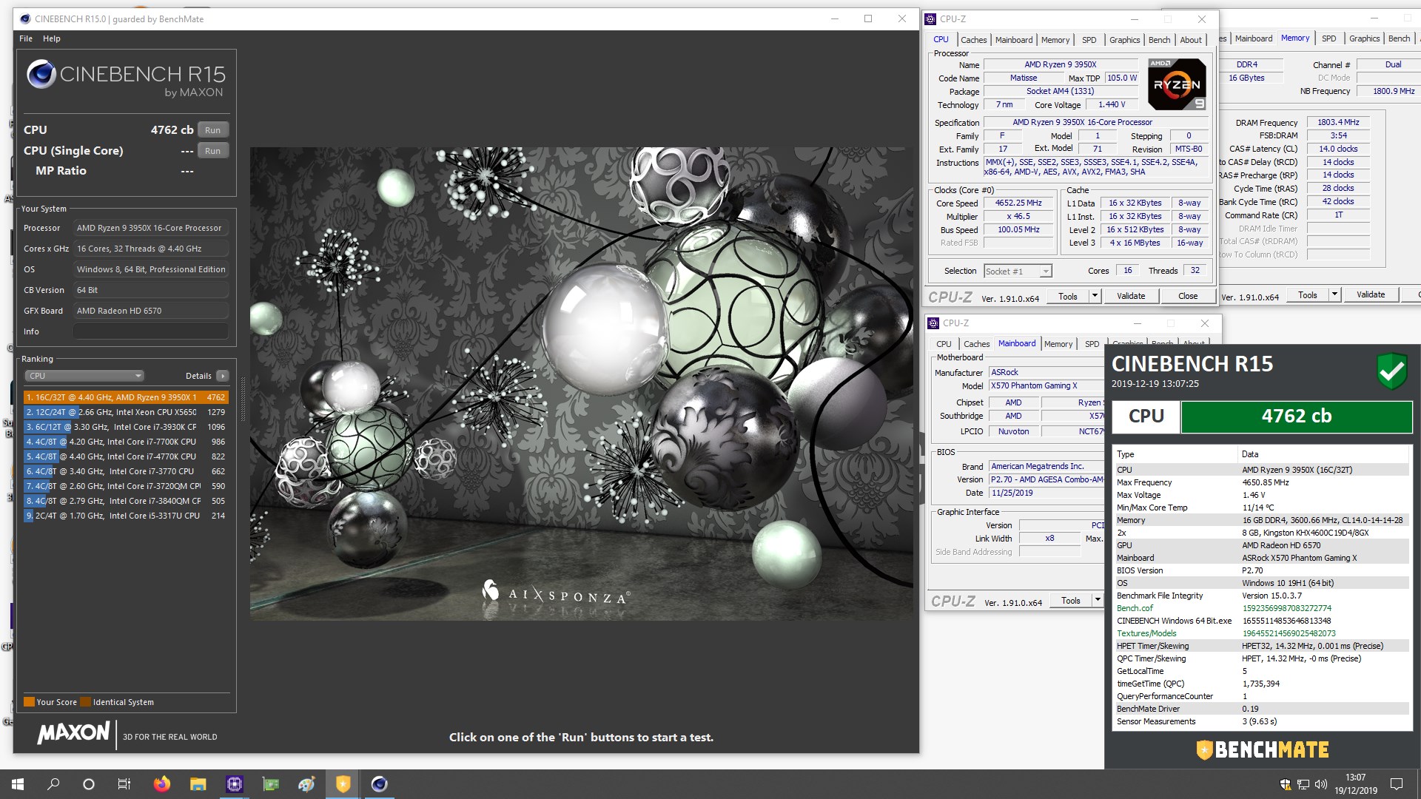Click the CPU-Z CPU window title icon
Viewport: 1421px width, 799px height.
pyautogui.click(x=931, y=19)
